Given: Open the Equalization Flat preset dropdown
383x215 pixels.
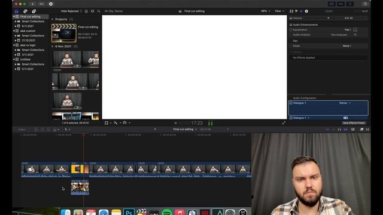Looking at the screenshot, I should pyautogui.click(x=348, y=30).
